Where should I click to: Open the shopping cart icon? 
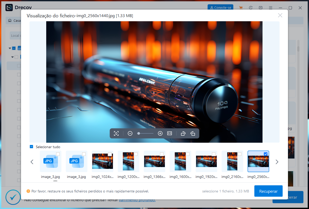(x=241, y=8)
